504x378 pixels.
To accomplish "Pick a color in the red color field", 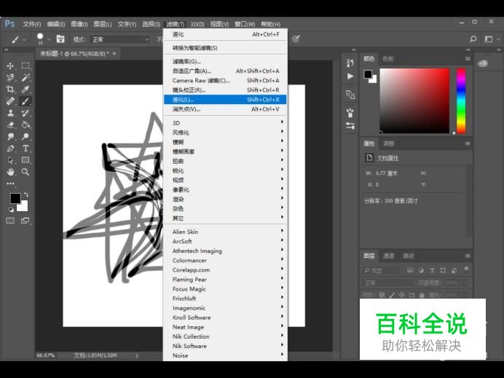I will pyautogui.click(x=414, y=101).
